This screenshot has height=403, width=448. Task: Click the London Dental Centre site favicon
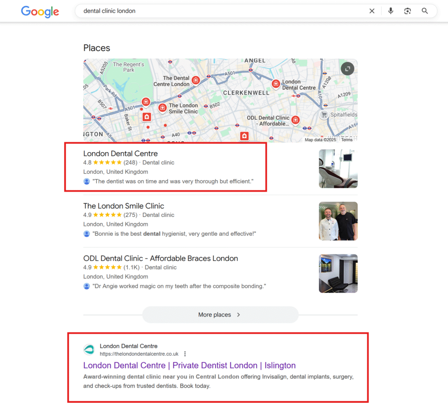[x=89, y=349]
